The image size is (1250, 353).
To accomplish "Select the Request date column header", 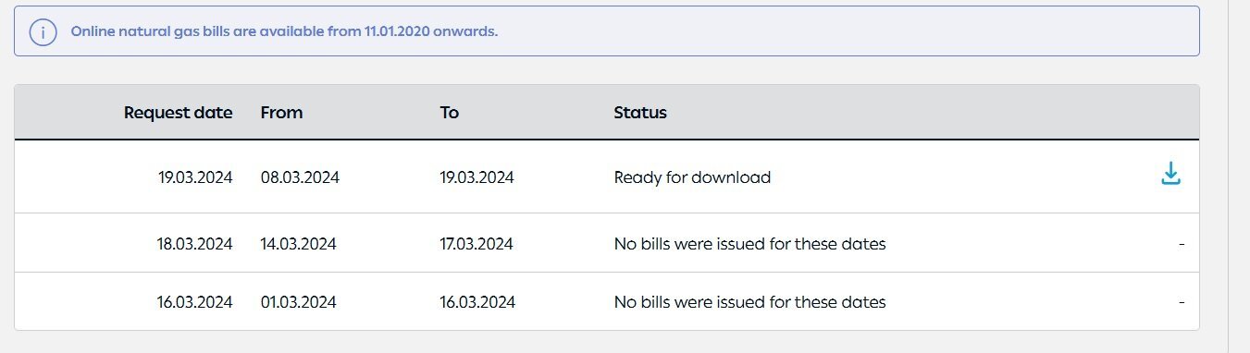I will pyautogui.click(x=179, y=113).
